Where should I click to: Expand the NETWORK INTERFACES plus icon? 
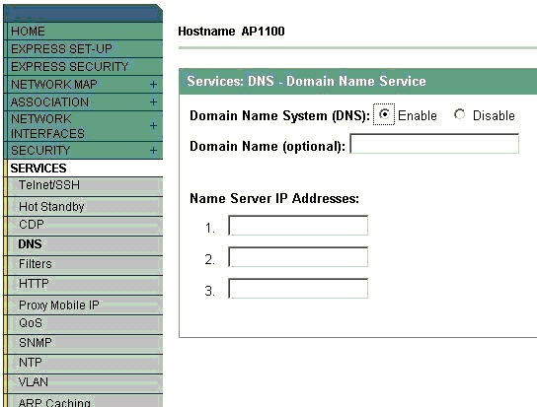pyautogui.click(x=153, y=125)
